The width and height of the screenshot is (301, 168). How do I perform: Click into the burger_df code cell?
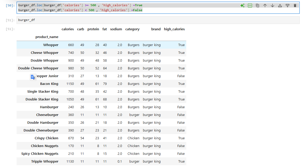[158, 20]
